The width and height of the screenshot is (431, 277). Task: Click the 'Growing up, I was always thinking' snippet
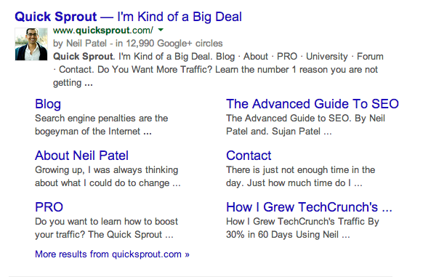click(108, 177)
